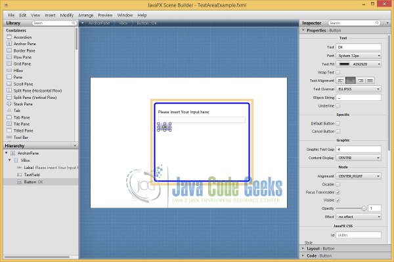Uncheck the Visible checkbox
394x262 pixels.
pyautogui.click(x=338, y=200)
